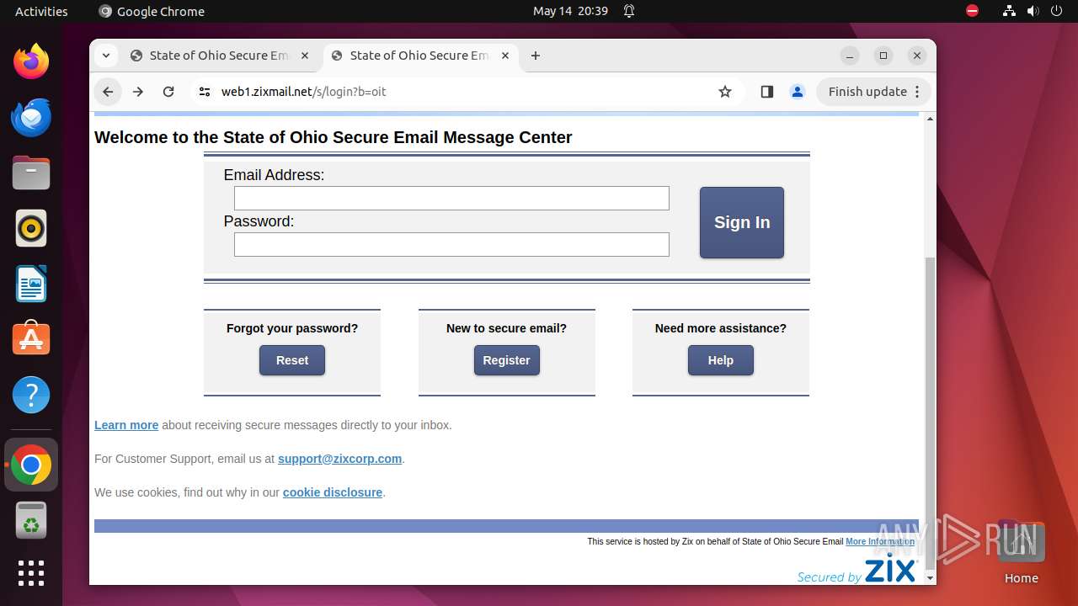Click the scrollbar down arrow

[930, 578]
